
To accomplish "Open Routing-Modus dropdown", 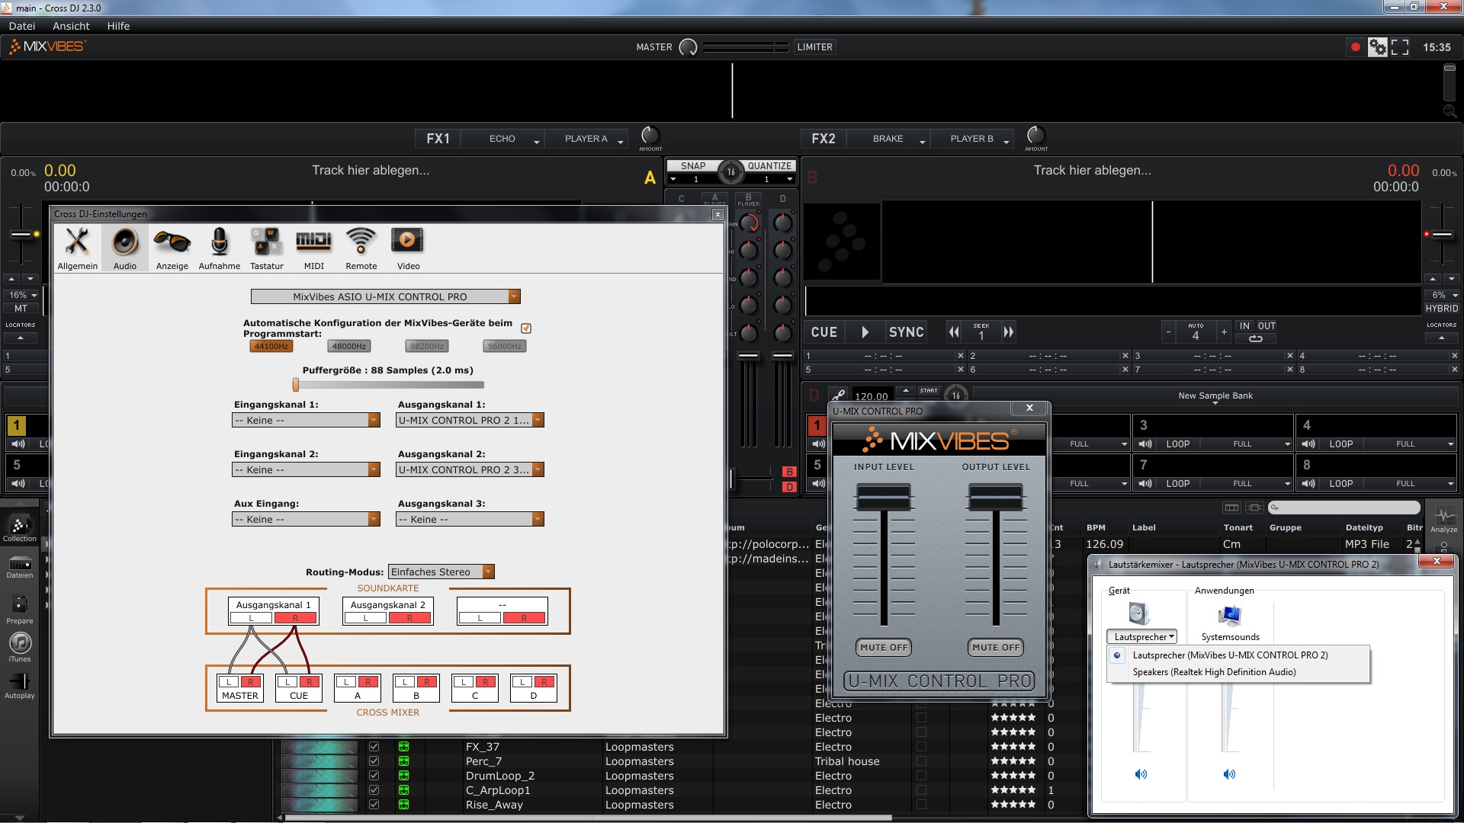I will tap(441, 572).
